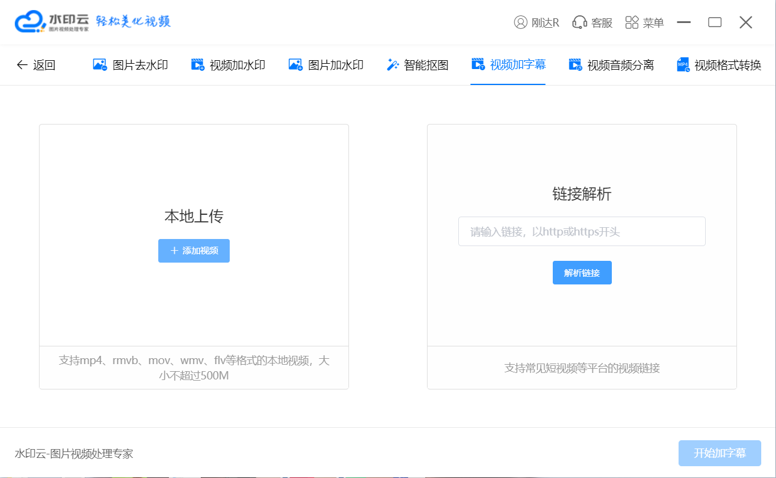
Task: Click the back arrow icon beside 返回
Action: coord(22,65)
